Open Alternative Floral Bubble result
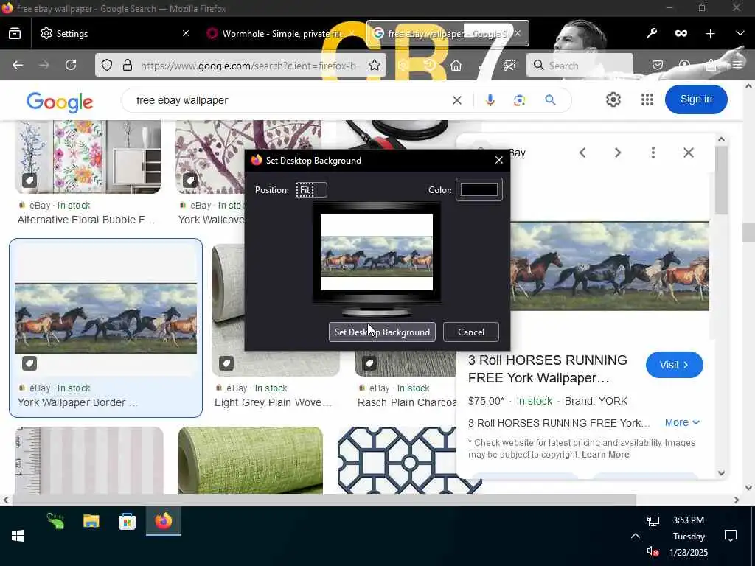This screenshot has height=566, width=755. (86, 220)
